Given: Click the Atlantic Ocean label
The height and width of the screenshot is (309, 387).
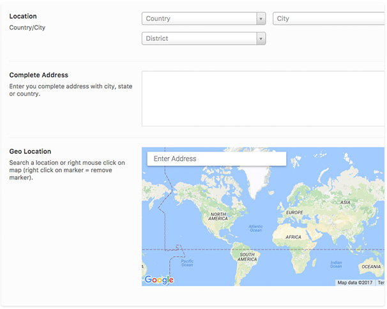Looking at the screenshot, I should click(255, 228).
